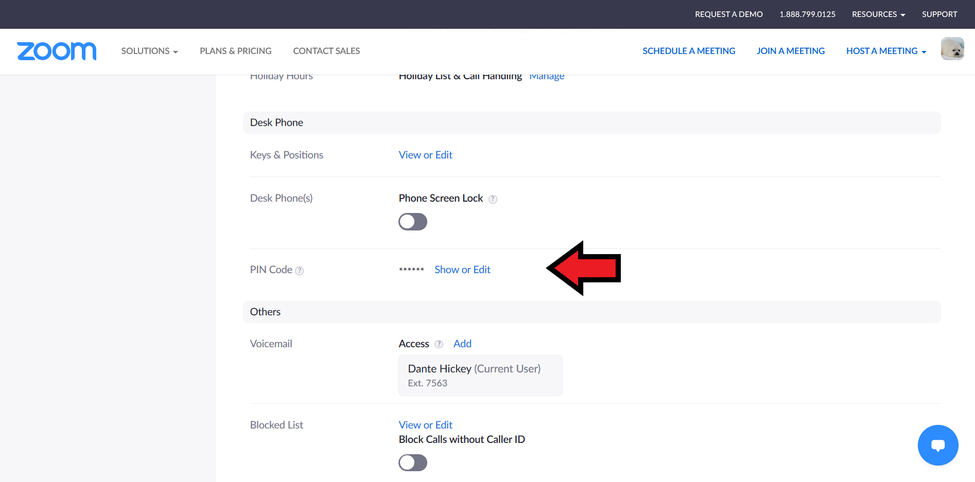This screenshot has width=975, height=482.
Task: Select Dante Hickey voicemail user card
Action: click(x=480, y=376)
